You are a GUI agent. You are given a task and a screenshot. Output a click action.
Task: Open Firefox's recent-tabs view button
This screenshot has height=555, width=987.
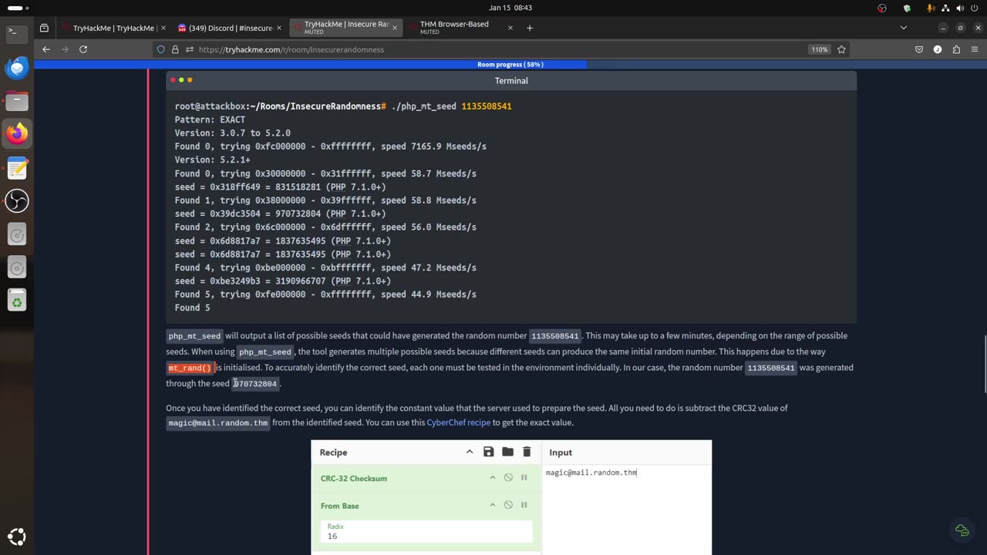point(44,28)
